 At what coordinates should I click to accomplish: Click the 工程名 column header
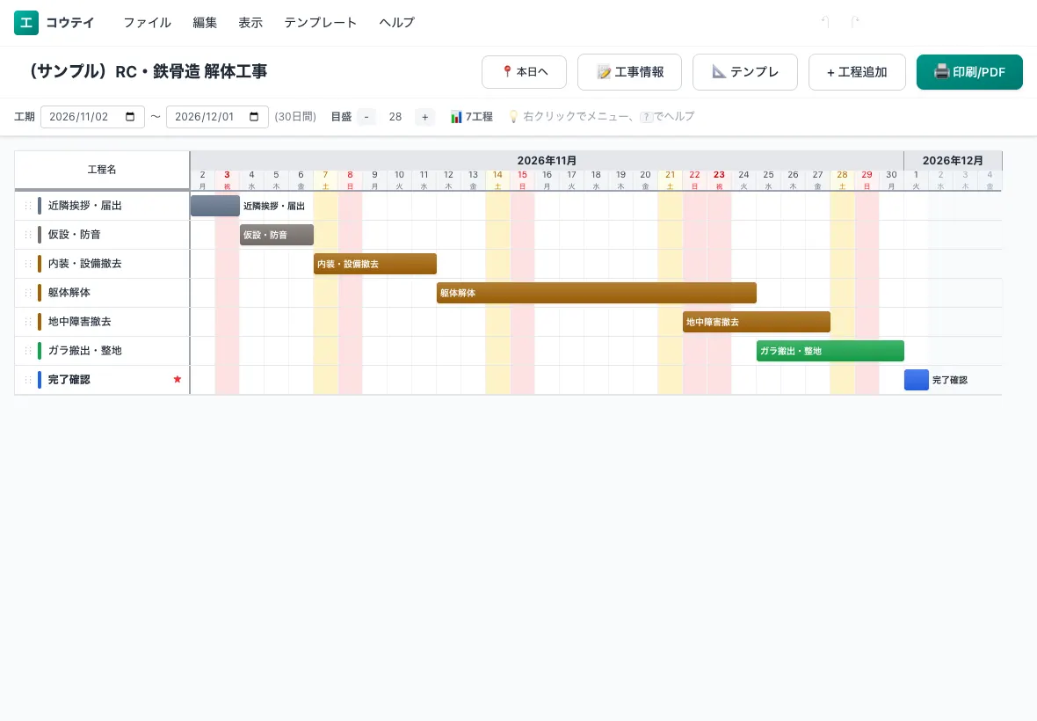[102, 170]
